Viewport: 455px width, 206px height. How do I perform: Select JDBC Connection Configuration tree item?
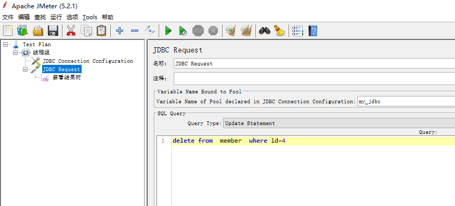88,61
